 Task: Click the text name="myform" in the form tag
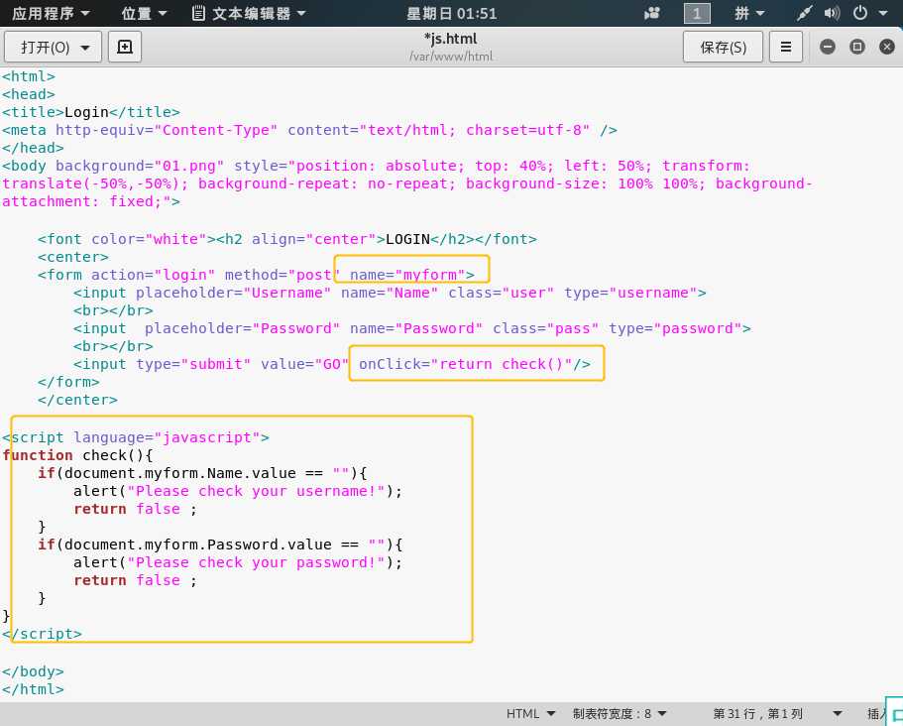coord(407,275)
